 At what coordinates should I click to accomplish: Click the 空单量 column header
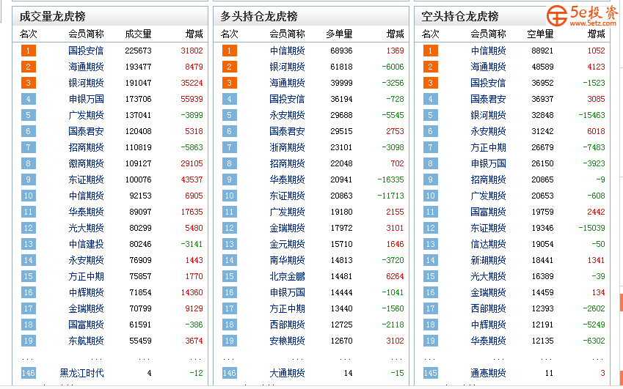pyautogui.click(x=540, y=34)
